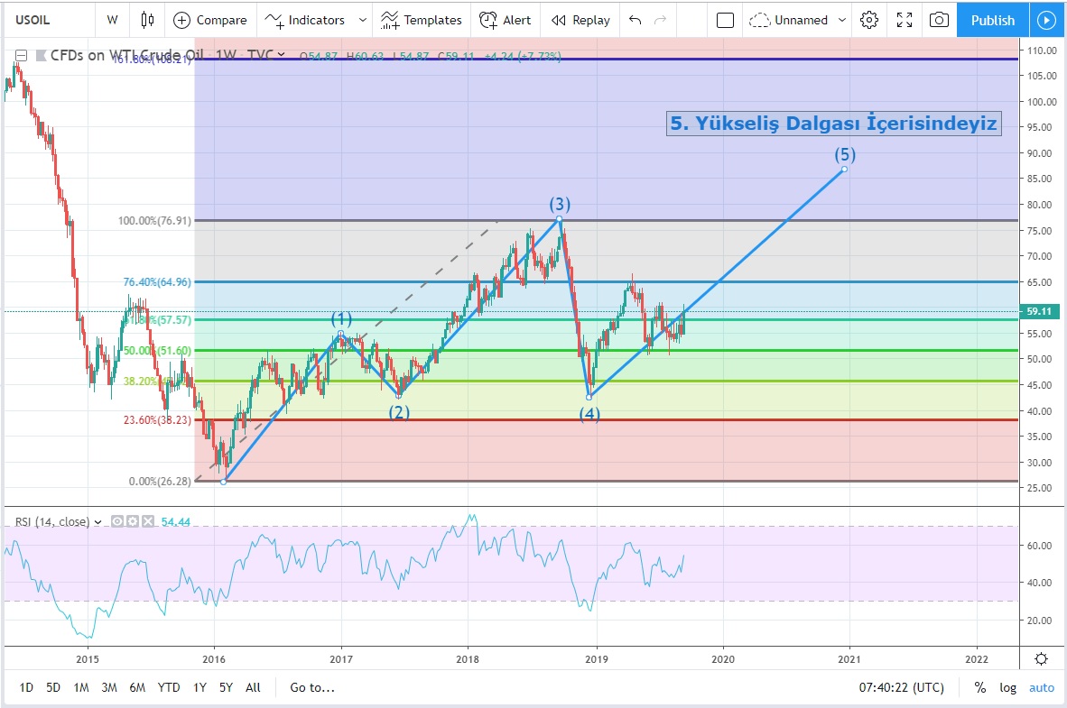The height and width of the screenshot is (708, 1067).
Task: Expand the RSI (14, close) legend arrow
Action: pos(97,522)
